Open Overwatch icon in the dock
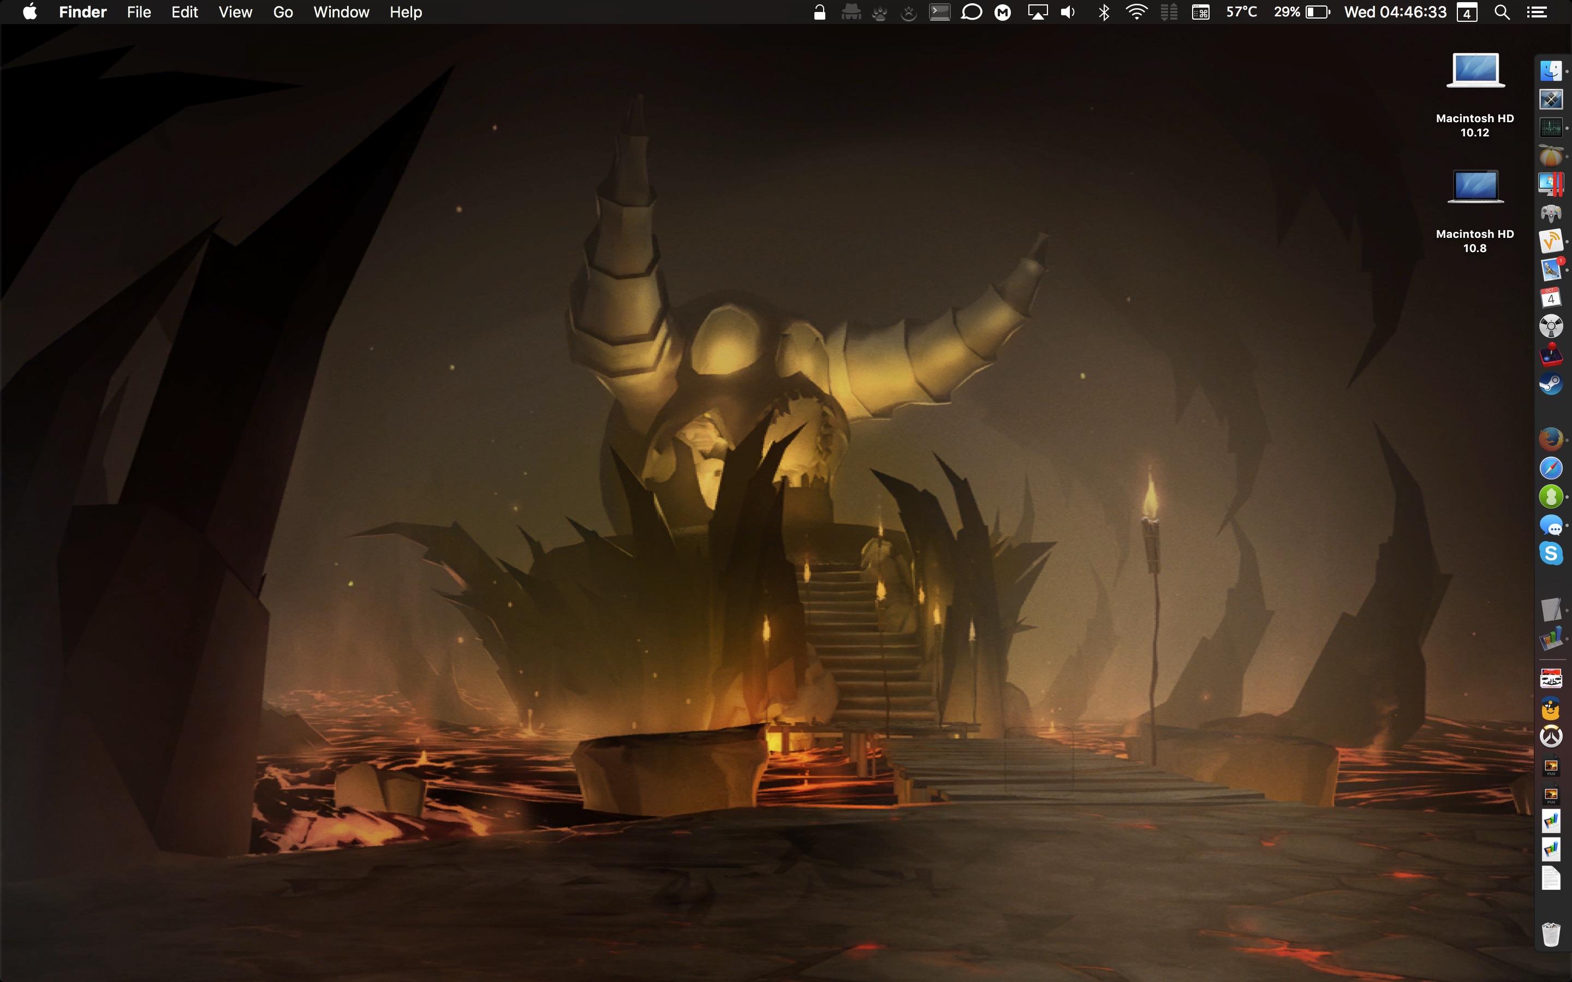Viewport: 1572px width, 982px height. pyautogui.click(x=1551, y=736)
